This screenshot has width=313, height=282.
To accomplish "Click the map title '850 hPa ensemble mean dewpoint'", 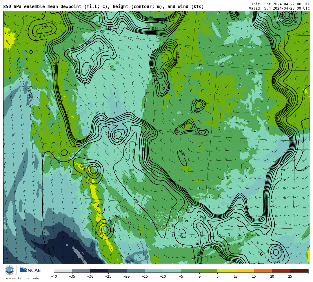I will click(42, 7).
